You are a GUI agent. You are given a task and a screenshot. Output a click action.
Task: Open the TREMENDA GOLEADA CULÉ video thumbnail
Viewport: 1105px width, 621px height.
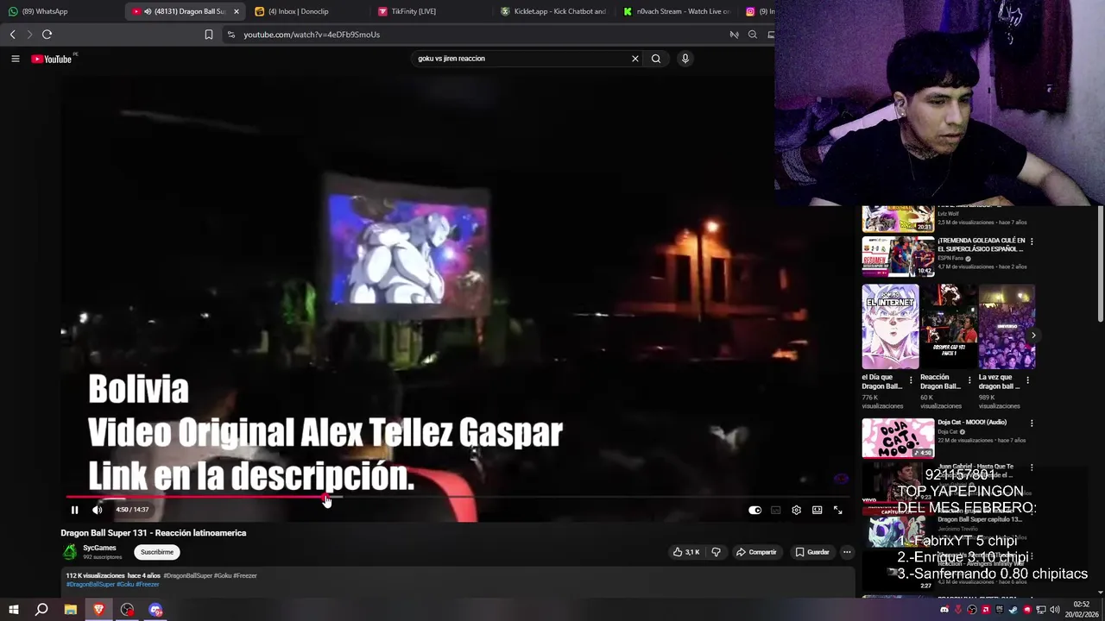point(898,256)
